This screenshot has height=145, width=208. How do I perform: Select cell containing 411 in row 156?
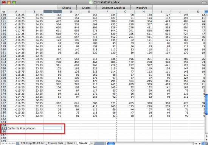(143, 37)
